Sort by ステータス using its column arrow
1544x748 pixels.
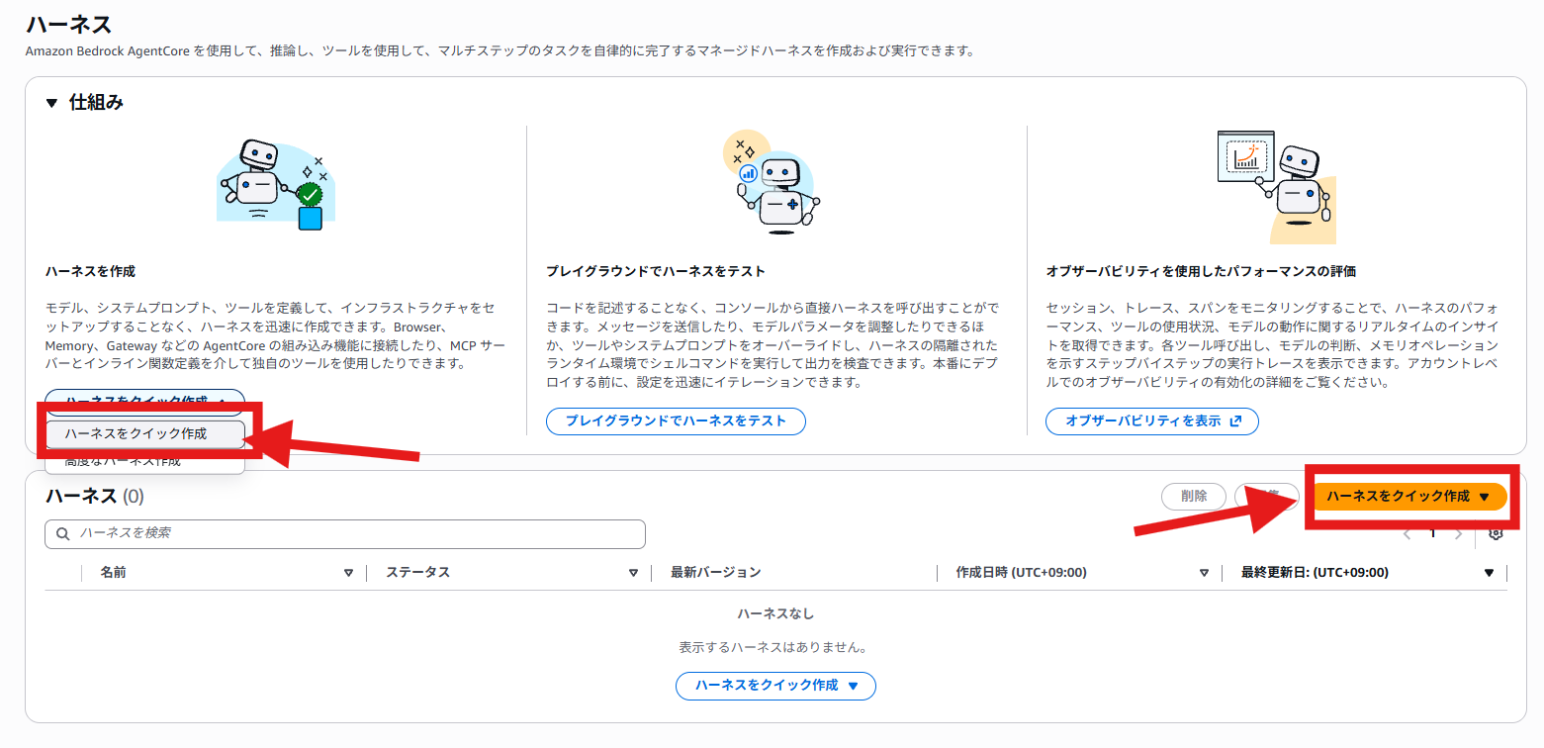[633, 573]
